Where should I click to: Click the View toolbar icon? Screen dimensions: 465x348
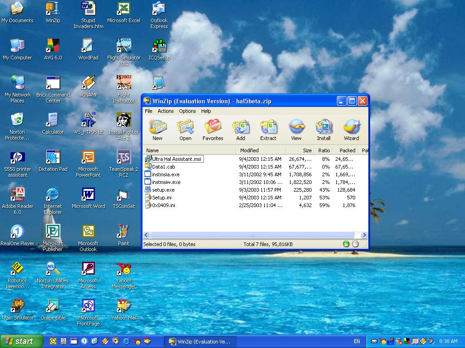[x=296, y=130]
